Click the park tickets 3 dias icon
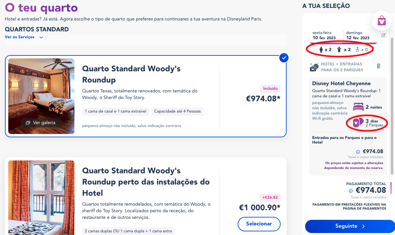This screenshot has height=235, width=395. tap(358, 122)
